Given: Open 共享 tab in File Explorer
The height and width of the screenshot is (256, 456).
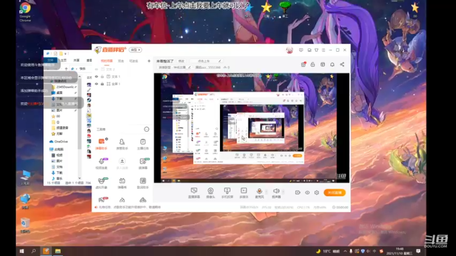Looking at the screenshot, I should tap(76, 60).
